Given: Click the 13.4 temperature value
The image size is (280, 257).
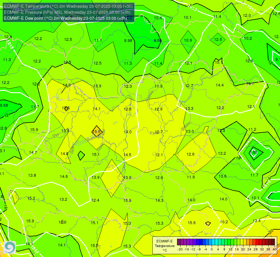Looking at the screenshot, I should (x=257, y=221).
